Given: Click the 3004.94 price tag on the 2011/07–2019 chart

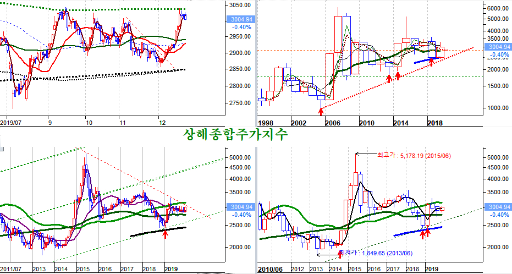Looking at the screenshot, I should click(x=241, y=207).
